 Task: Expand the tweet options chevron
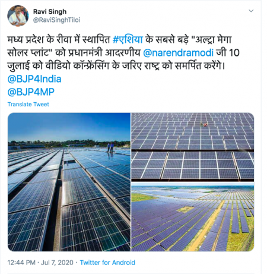coord(251,11)
